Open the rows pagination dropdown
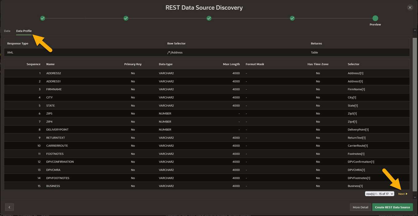 (x=379, y=194)
